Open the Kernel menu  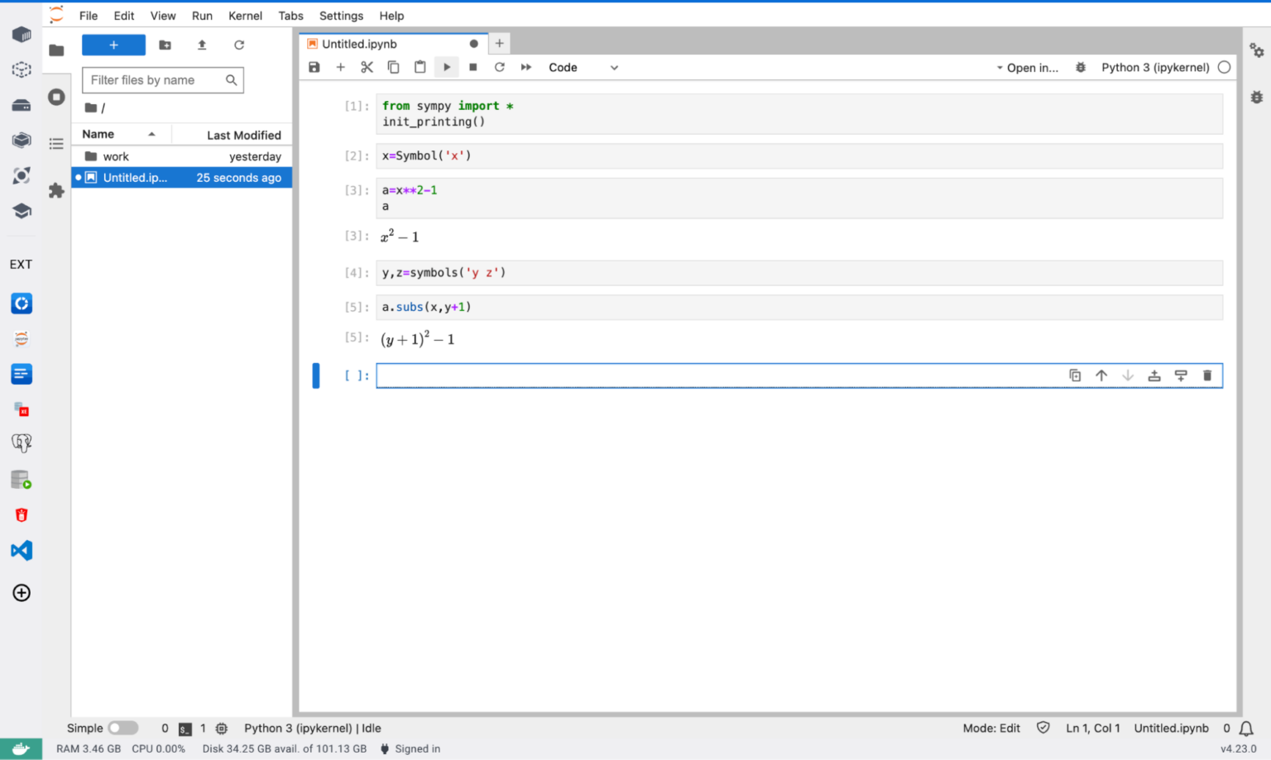[x=245, y=15]
